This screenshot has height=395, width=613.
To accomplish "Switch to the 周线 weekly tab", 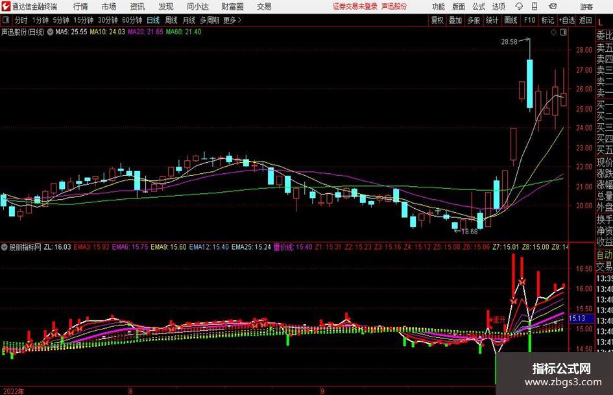I will [171, 20].
